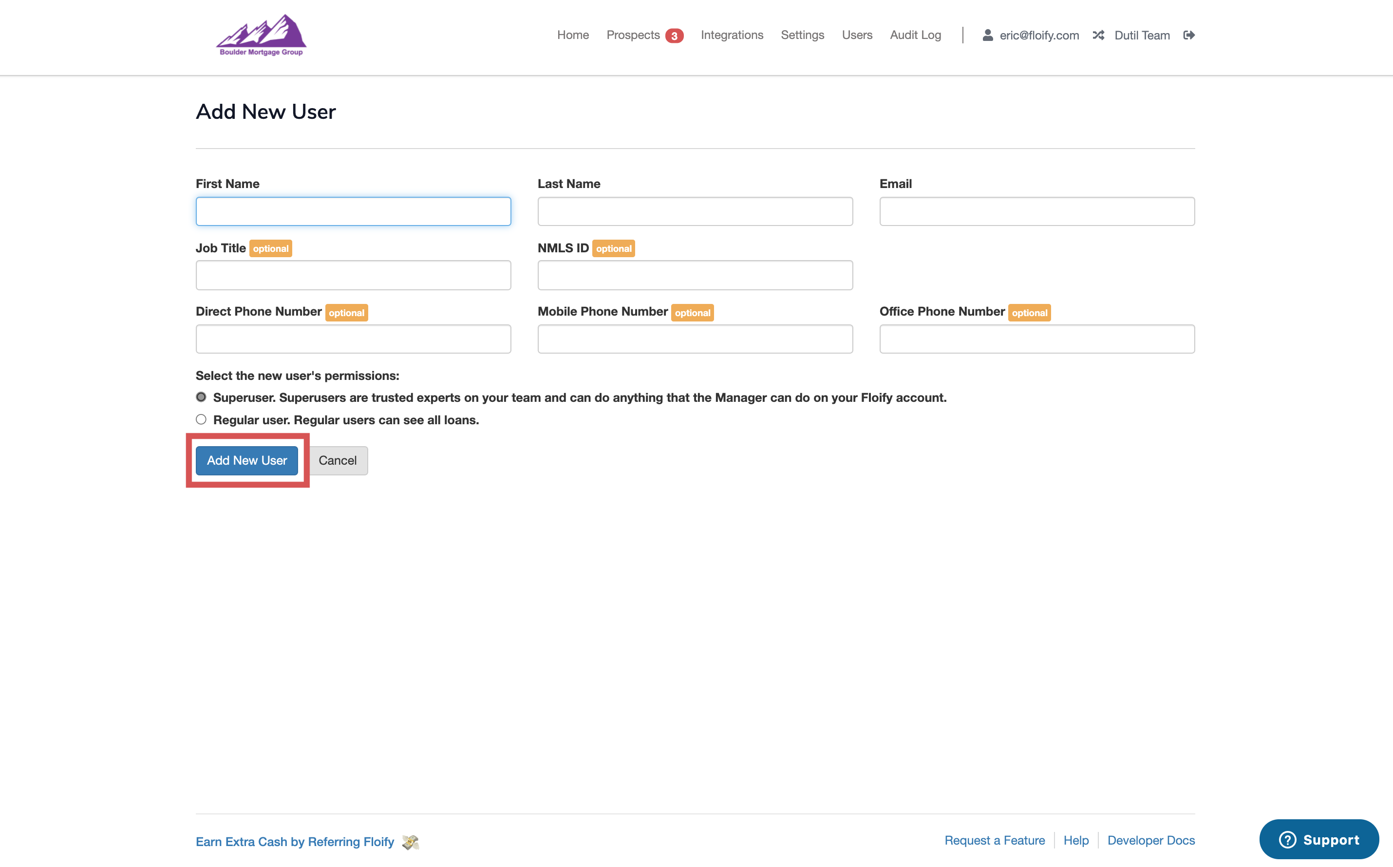The image size is (1393, 867).
Task: Click the user profile icon
Action: point(987,35)
